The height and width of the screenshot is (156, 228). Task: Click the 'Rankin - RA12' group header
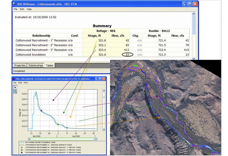tap(159, 31)
